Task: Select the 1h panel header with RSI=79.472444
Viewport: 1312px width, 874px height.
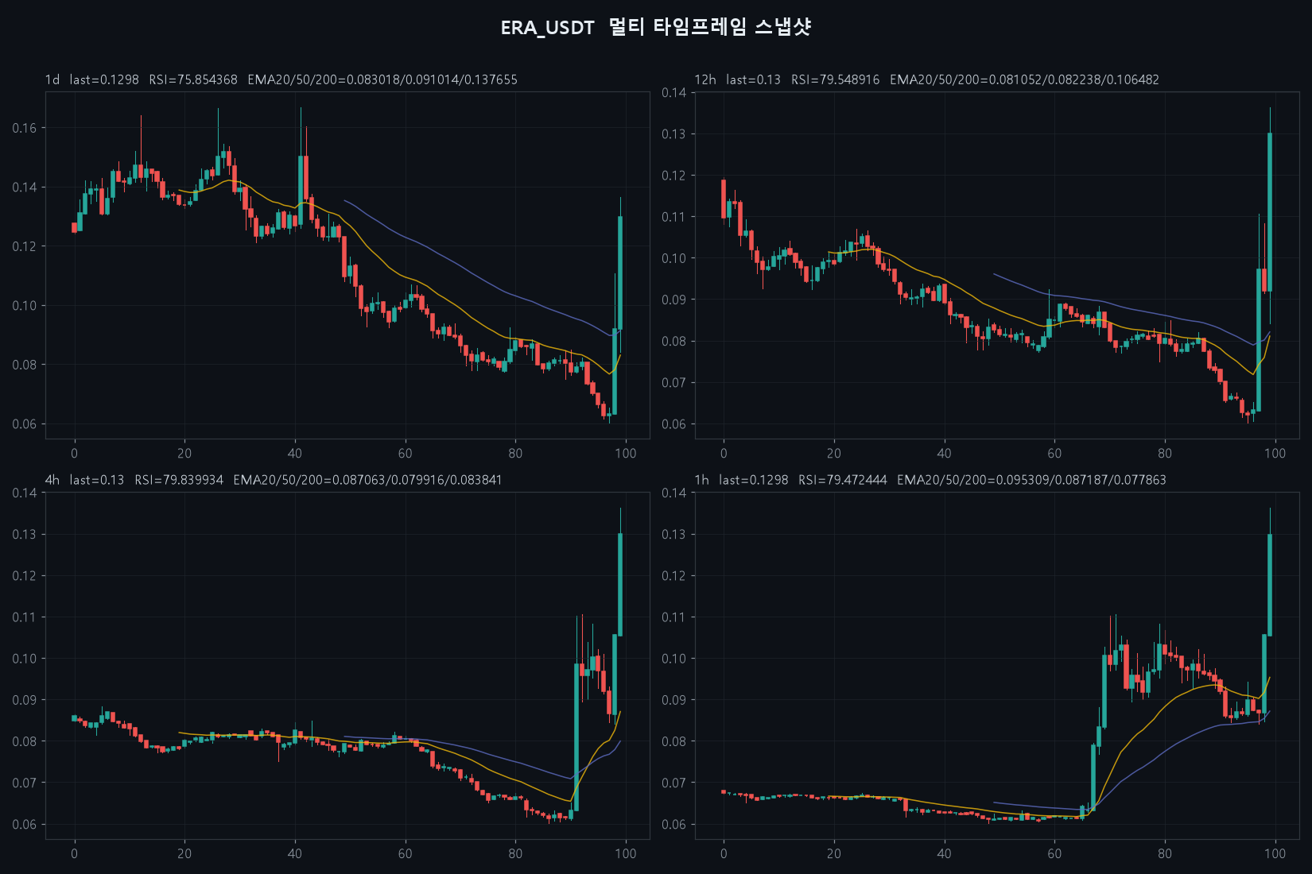Action: coord(930,480)
